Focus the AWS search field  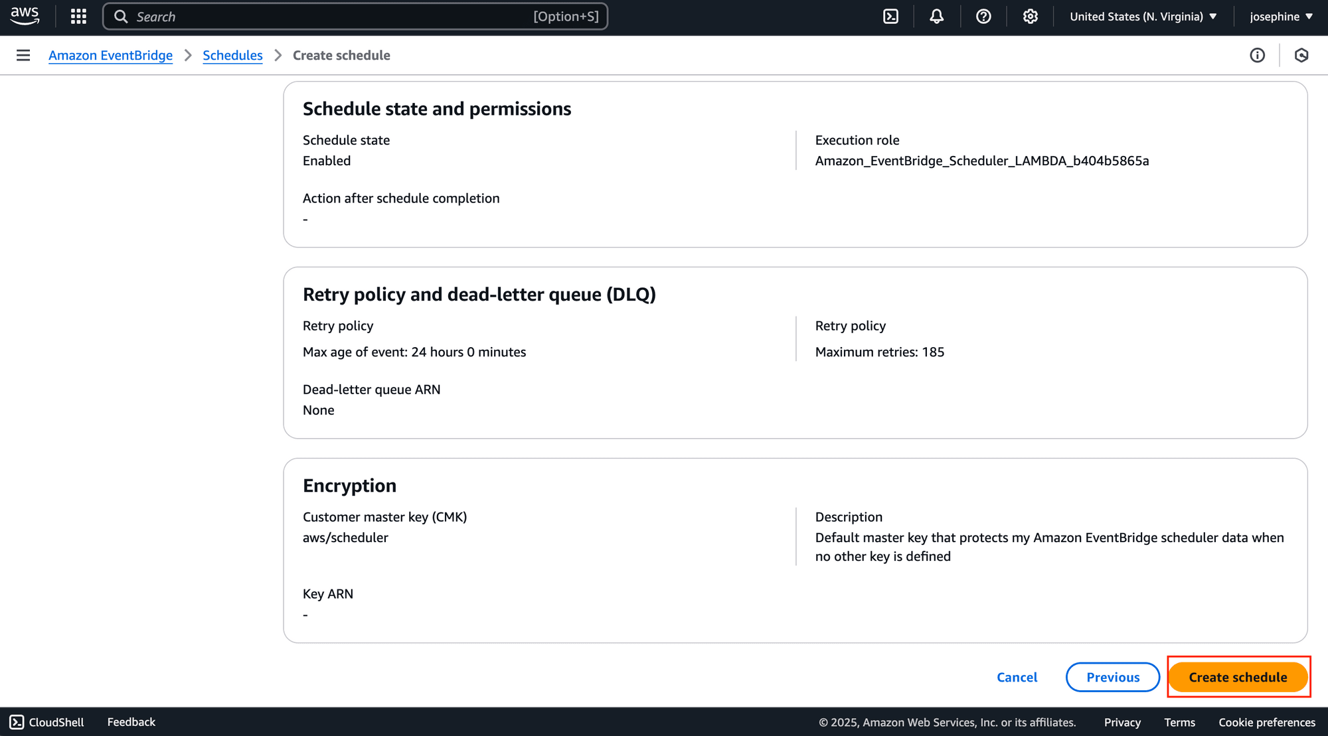355,17
